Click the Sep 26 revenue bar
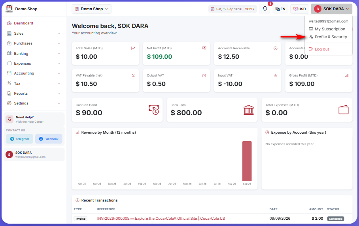 (x=247, y=161)
